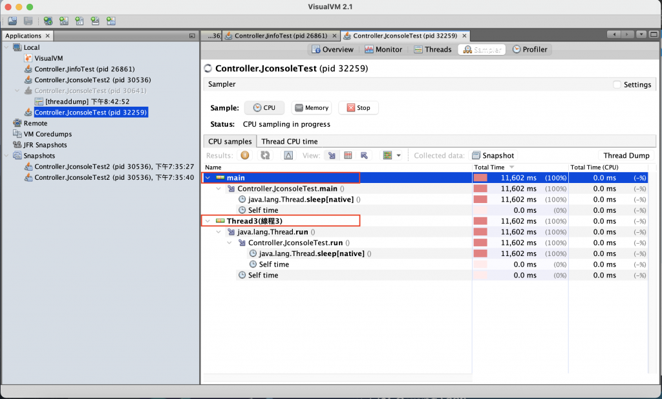
Task: Open the document list dropdown
Action: coord(641,35)
